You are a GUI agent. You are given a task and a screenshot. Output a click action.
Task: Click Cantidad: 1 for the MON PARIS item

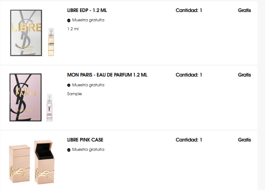click(x=189, y=75)
